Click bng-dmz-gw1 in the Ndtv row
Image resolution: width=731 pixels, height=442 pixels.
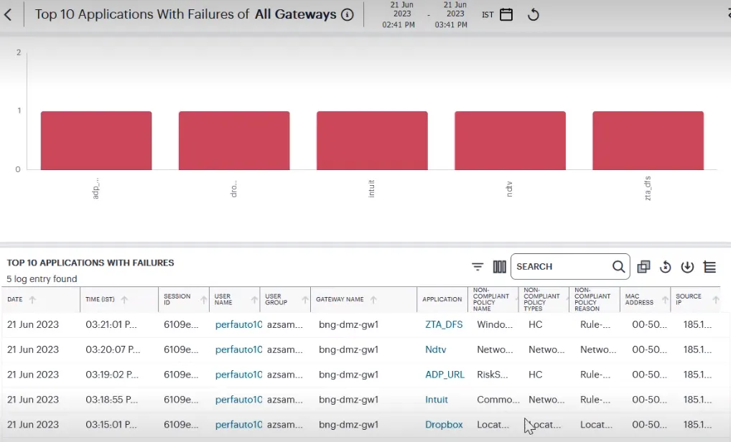click(349, 349)
